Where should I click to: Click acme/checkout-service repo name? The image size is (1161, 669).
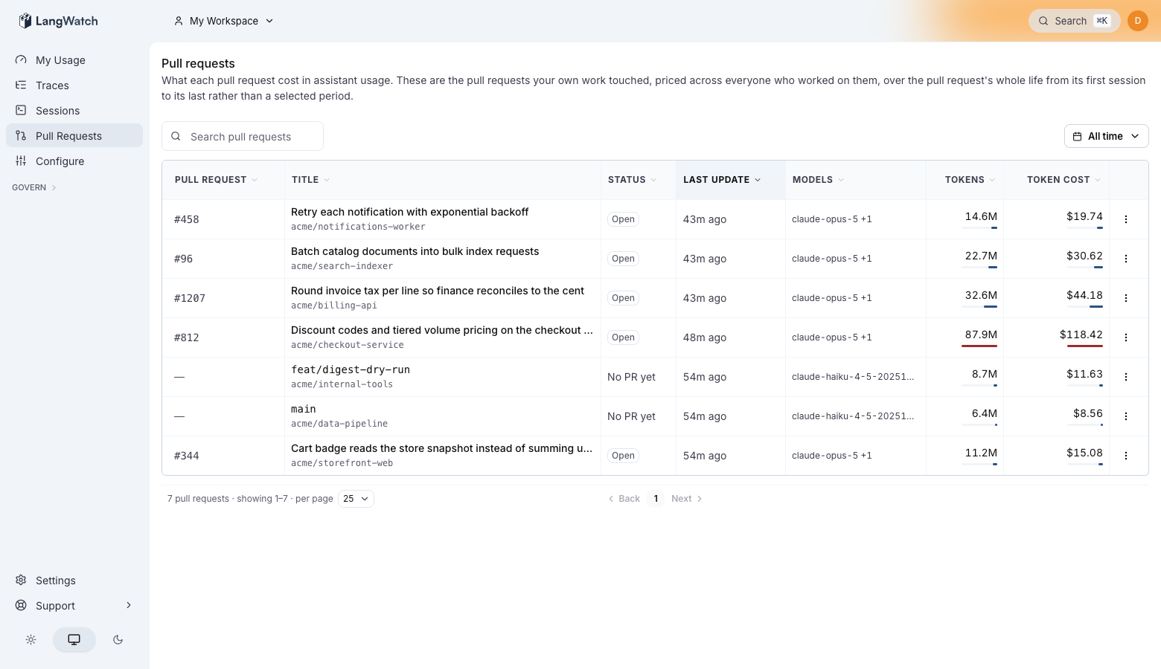point(348,345)
